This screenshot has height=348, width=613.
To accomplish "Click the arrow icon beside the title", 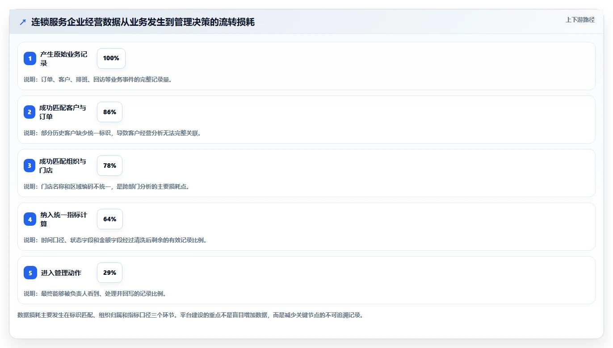I will pyautogui.click(x=23, y=22).
